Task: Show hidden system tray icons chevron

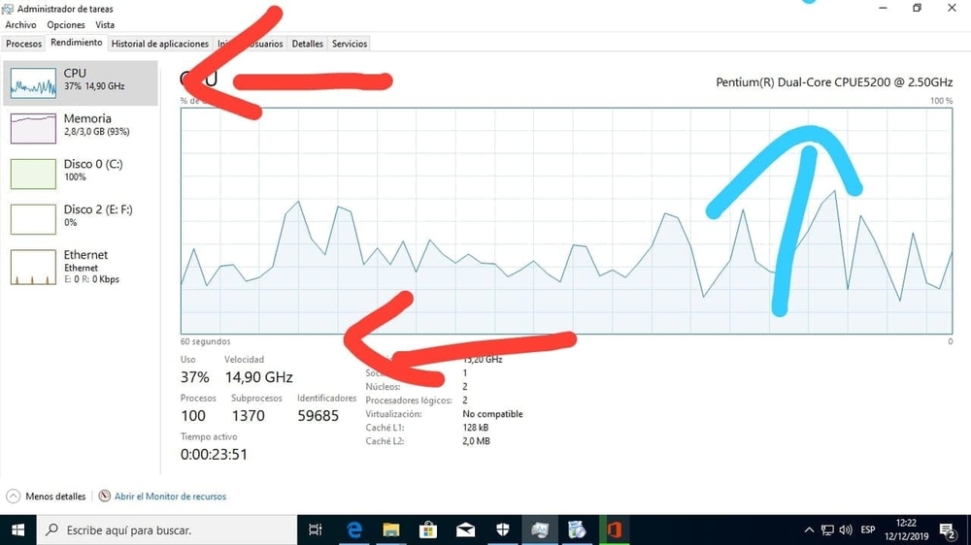Action: point(810,529)
